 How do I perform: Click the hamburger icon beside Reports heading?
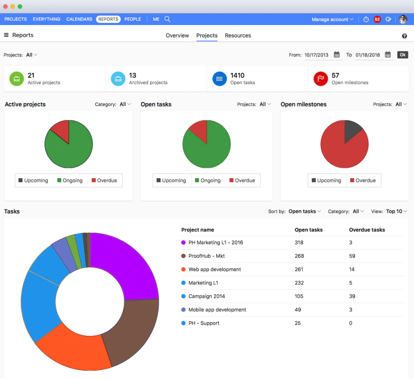click(6, 35)
